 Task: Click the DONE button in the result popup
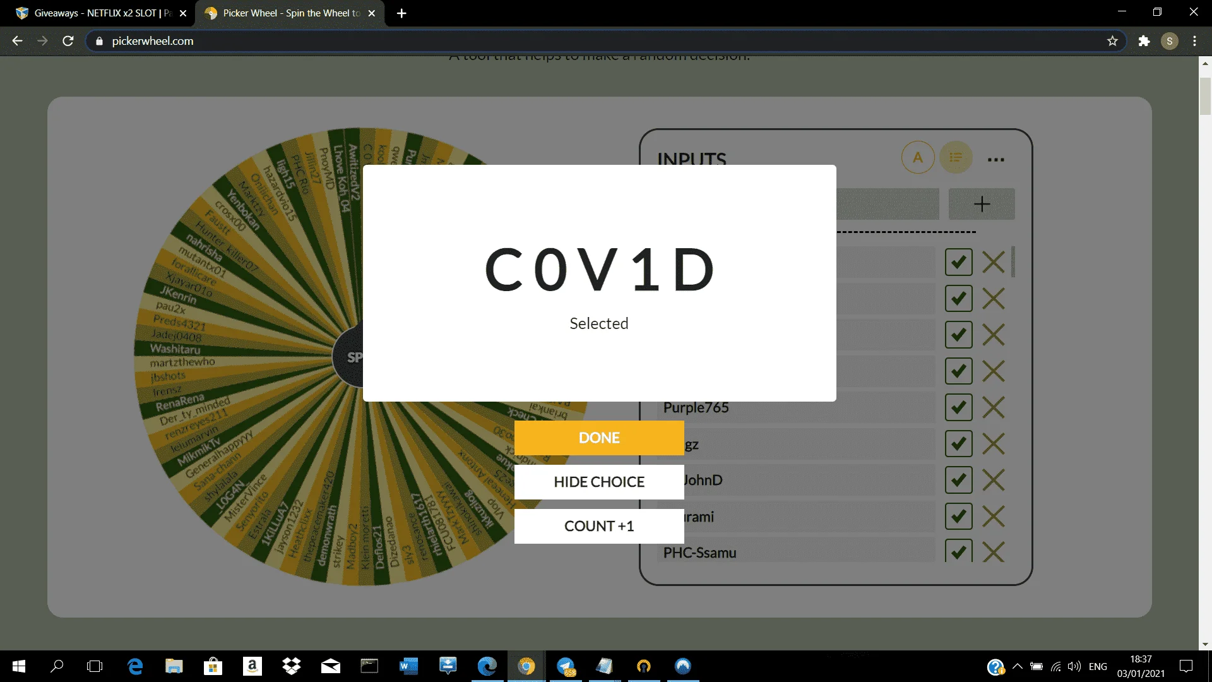pyautogui.click(x=599, y=438)
